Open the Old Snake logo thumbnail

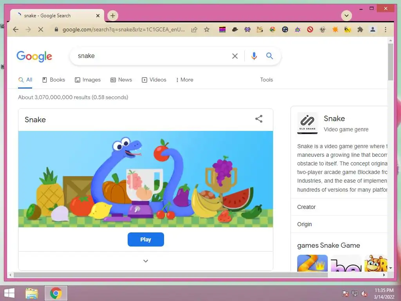click(x=307, y=123)
